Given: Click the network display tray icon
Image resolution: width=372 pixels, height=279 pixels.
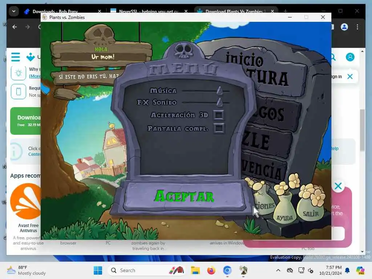Looking at the screenshot, I should (301, 270).
